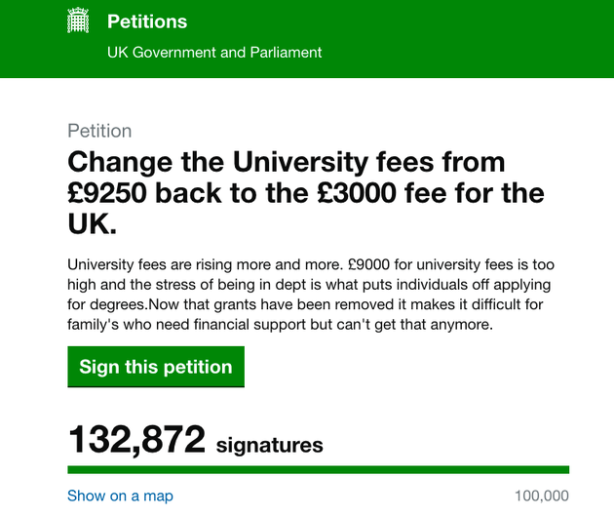Click the gray Petition label above the title
This screenshot has width=614, height=516.
pyautogui.click(x=99, y=131)
